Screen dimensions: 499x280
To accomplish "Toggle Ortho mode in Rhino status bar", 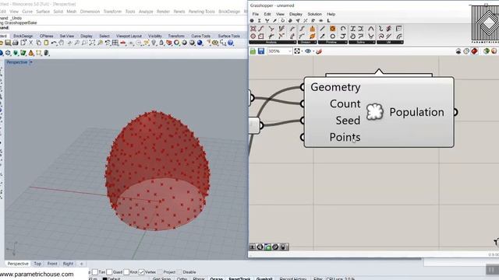I will (x=182, y=278).
